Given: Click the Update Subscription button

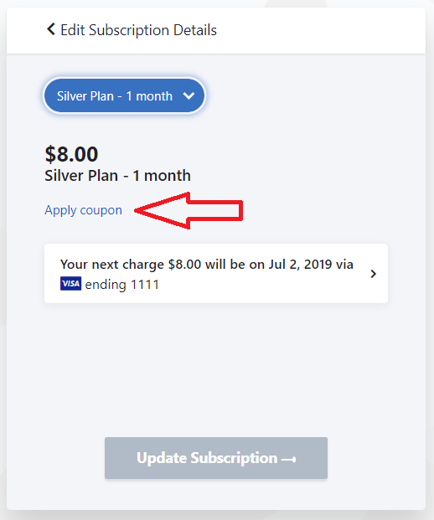Looking at the screenshot, I should (x=216, y=458).
